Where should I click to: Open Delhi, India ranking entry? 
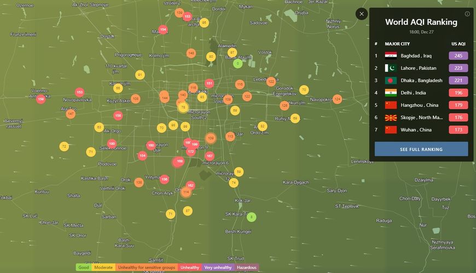(413, 93)
